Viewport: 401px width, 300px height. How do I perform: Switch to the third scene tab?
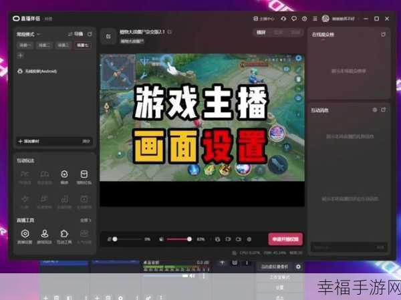63,45
